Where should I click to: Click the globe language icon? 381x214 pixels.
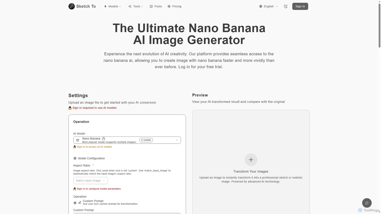click(x=261, y=6)
